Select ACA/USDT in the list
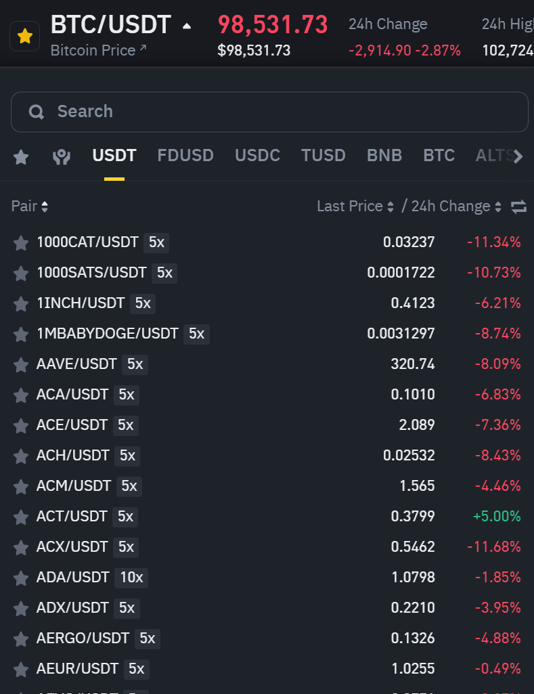Viewport: 534px width, 694px height. [267, 395]
